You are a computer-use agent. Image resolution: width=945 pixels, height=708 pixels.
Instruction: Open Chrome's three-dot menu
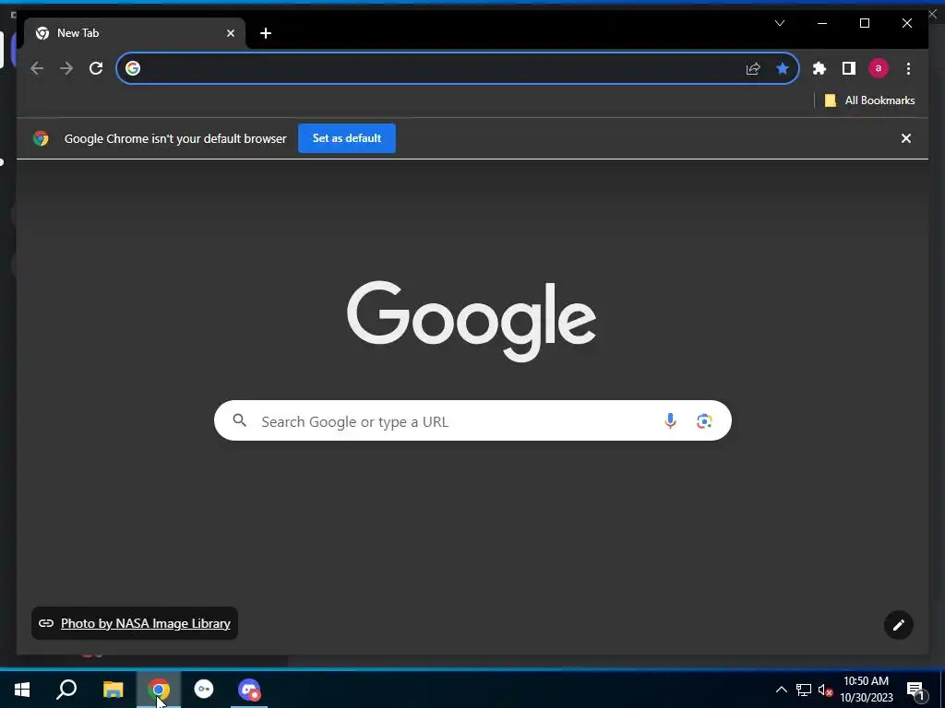point(908,68)
